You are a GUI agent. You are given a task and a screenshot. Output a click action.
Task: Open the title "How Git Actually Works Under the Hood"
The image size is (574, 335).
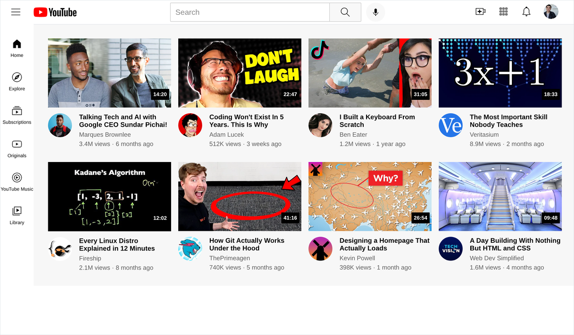[x=247, y=245]
